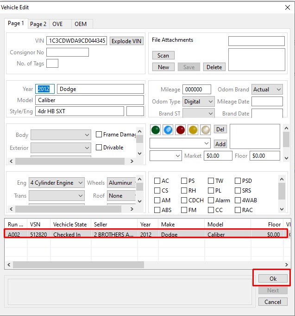Select the beige color circle icon

click(x=205, y=130)
